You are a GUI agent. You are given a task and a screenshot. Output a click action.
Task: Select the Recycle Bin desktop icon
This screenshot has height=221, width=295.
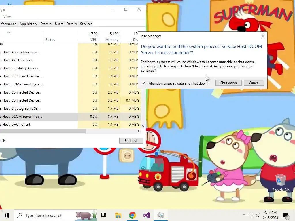pyautogui.click(x=281, y=182)
